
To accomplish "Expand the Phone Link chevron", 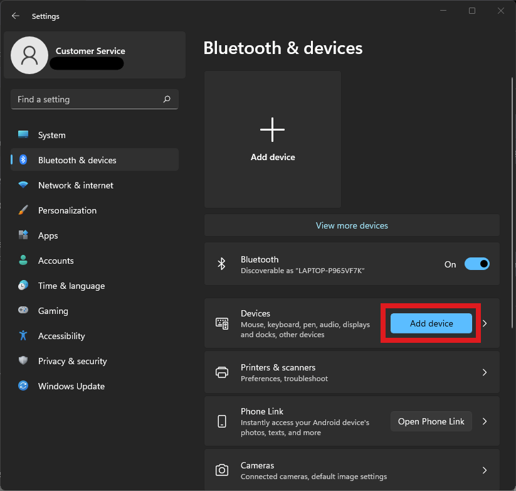I will (x=485, y=421).
